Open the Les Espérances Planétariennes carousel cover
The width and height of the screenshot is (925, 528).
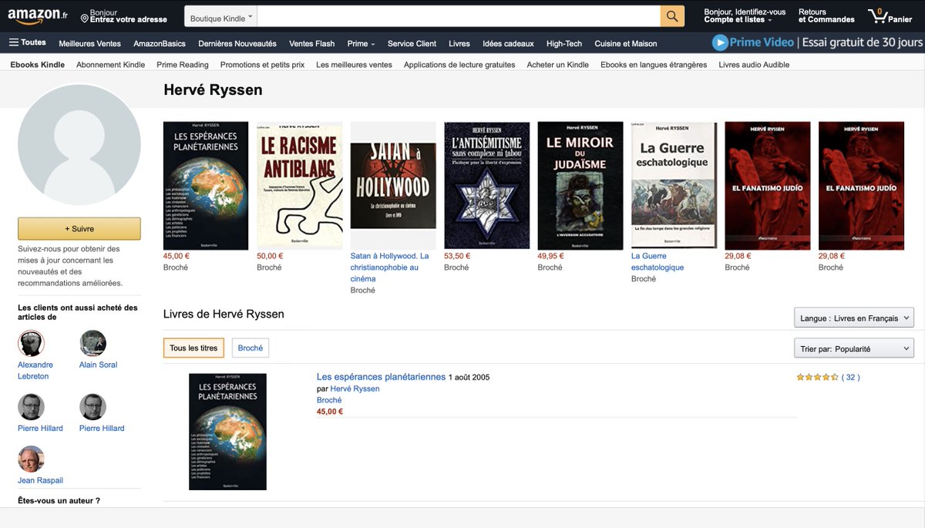206,186
